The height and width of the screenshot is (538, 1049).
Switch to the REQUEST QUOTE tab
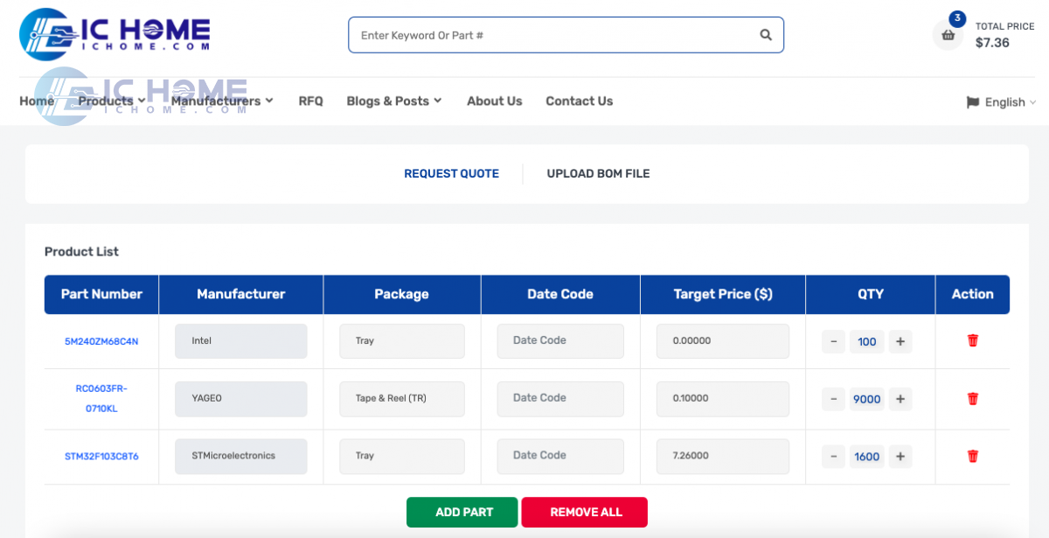(451, 173)
